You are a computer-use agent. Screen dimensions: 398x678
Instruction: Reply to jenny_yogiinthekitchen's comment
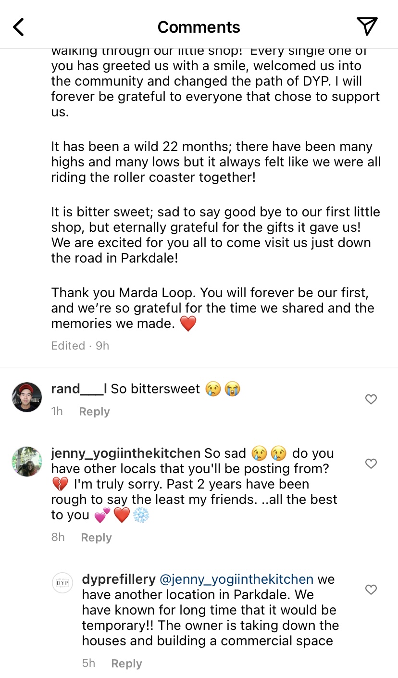(96, 538)
